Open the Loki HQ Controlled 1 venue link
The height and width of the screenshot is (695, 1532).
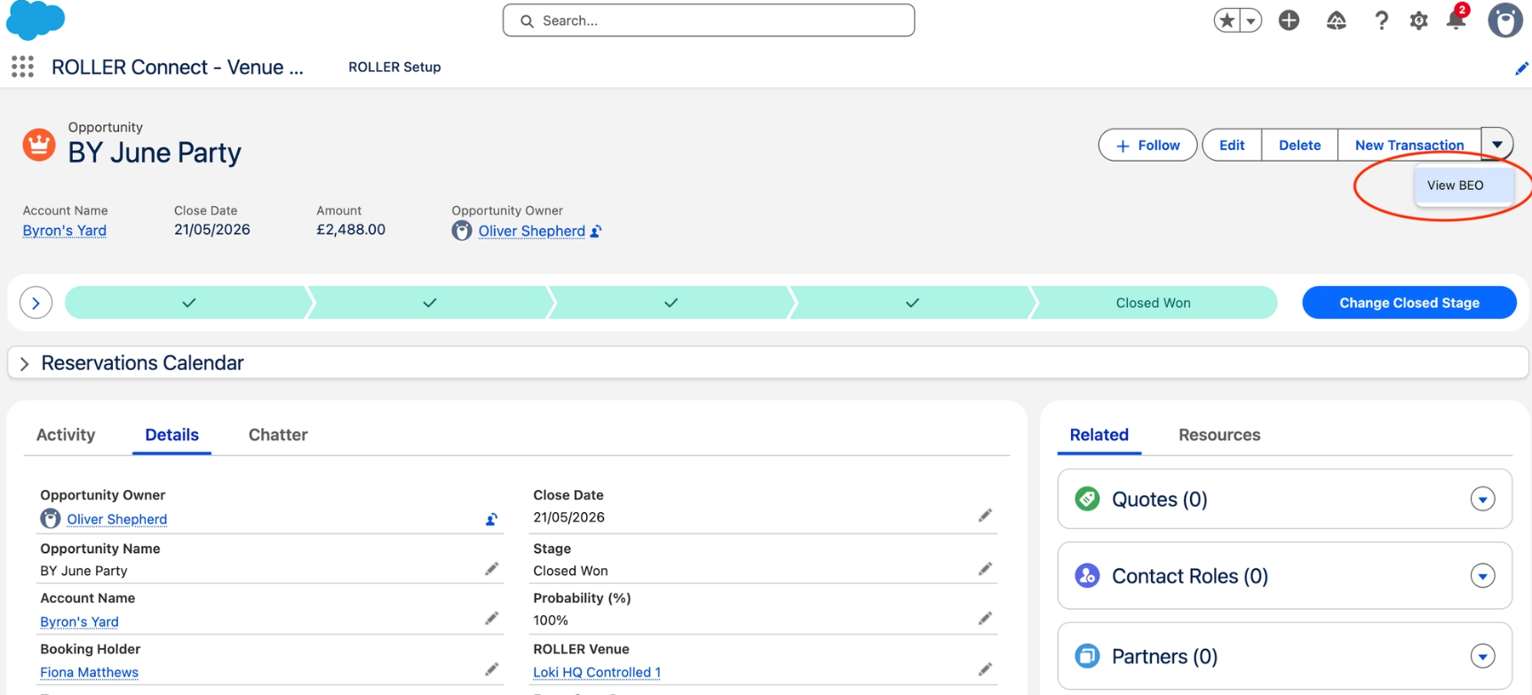[597, 672]
